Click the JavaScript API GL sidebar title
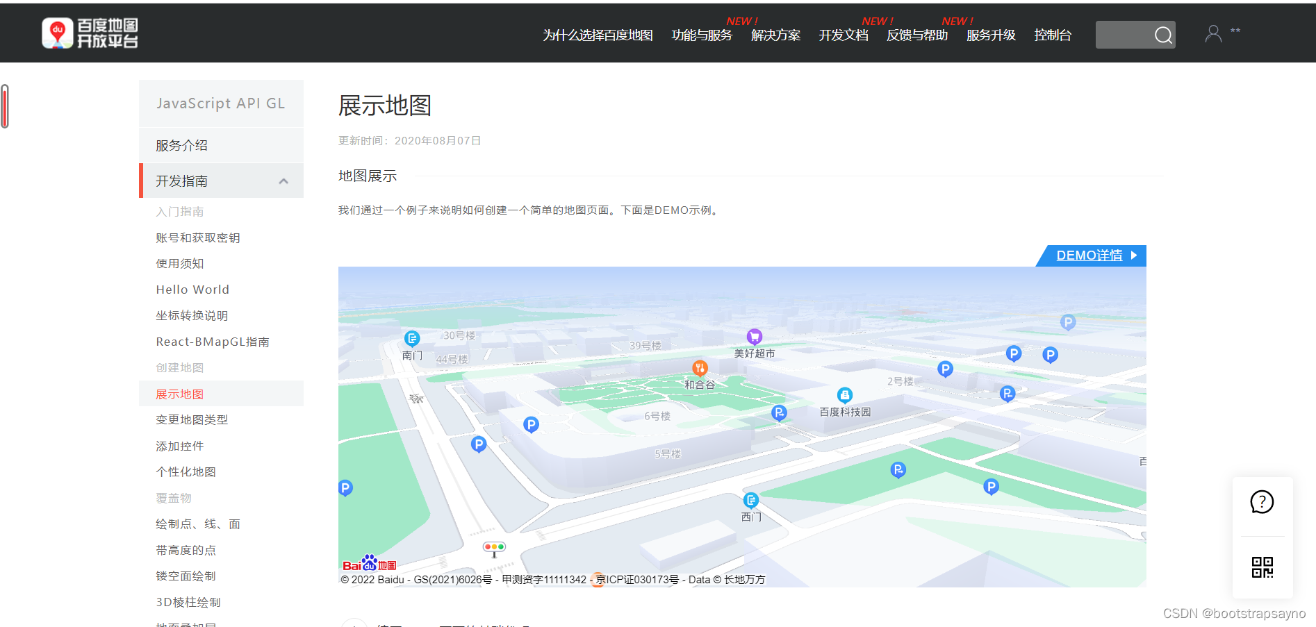 click(221, 103)
